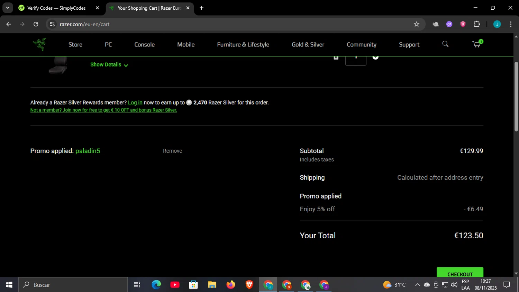Open the 31°C weather widget
The width and height of the screenshot is (519, 292).
(x=394, y=285)
